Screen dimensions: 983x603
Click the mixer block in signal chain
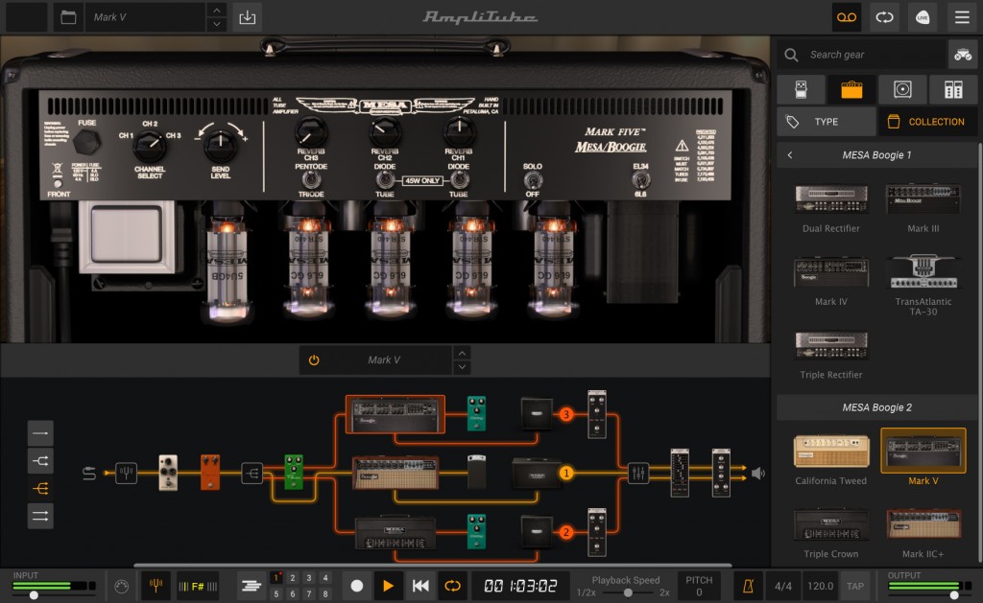click(x=638, y=473)
